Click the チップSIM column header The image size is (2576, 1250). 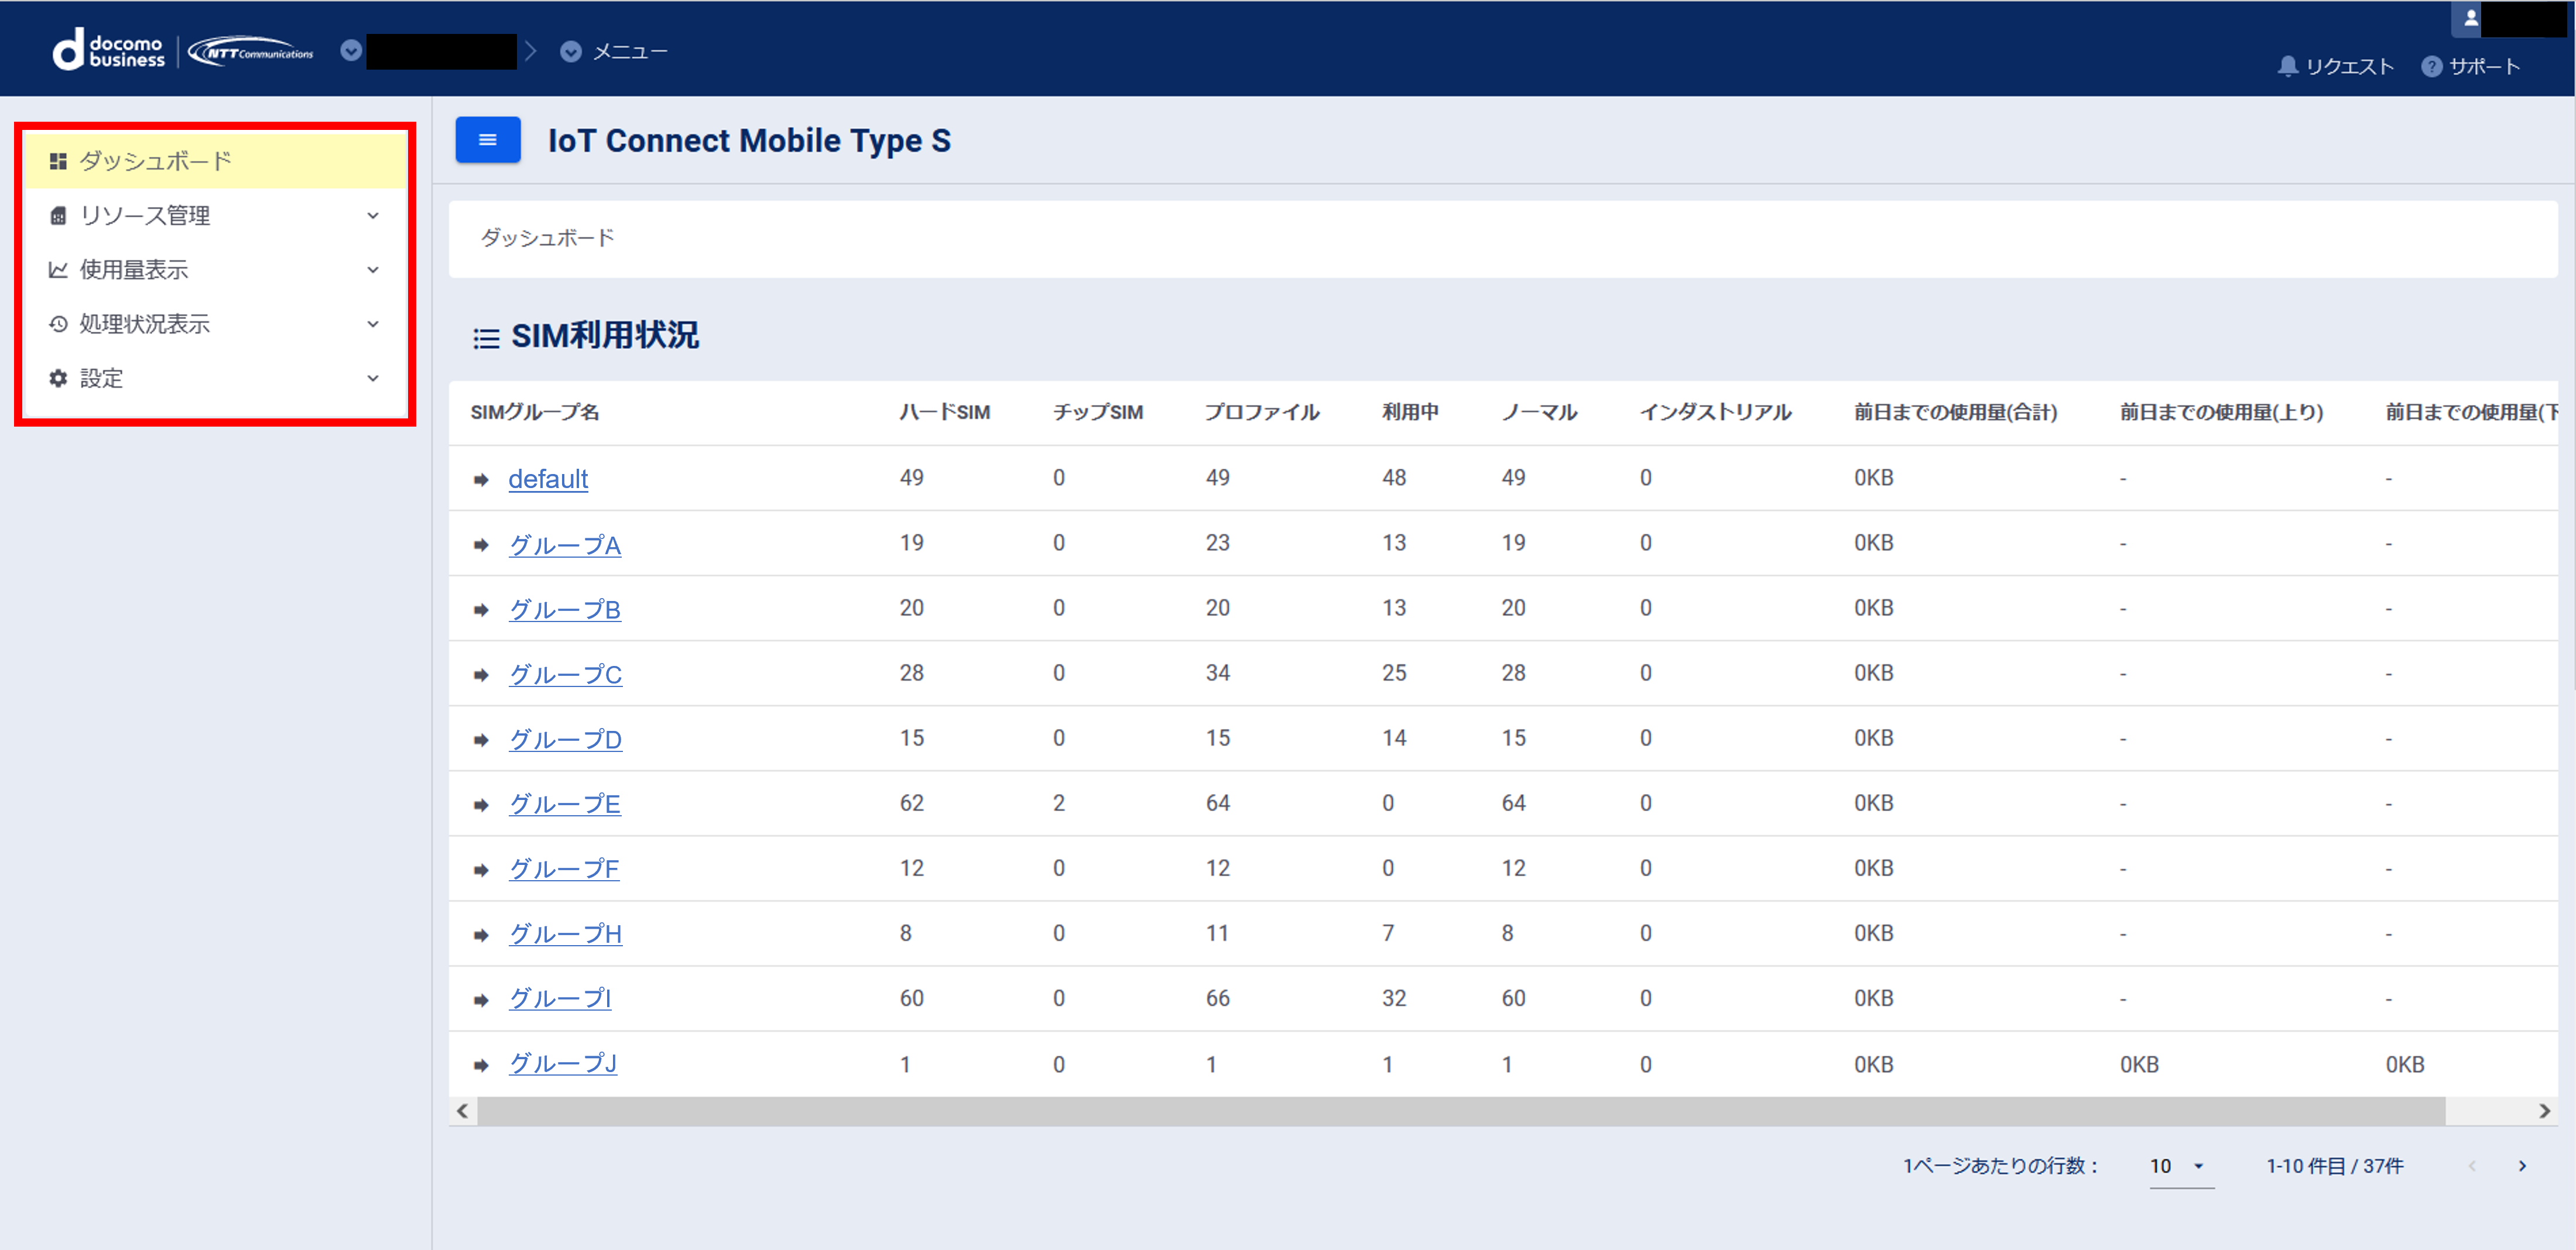pos(1097,413)
